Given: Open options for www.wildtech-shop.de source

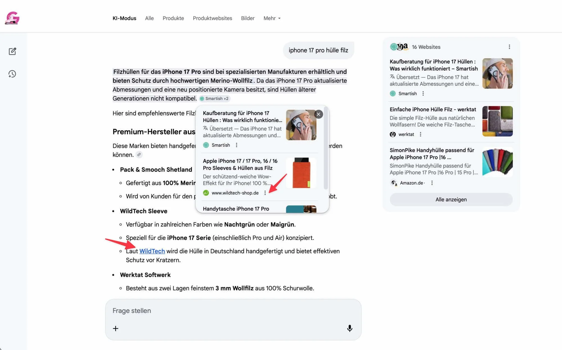Looking at the screenshot, I should coord(265,193).
